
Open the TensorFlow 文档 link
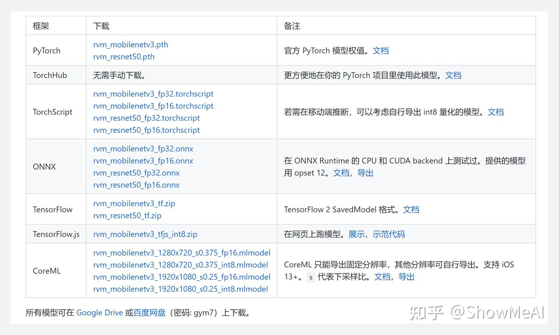pyautogui.click(x=411, y=209)
